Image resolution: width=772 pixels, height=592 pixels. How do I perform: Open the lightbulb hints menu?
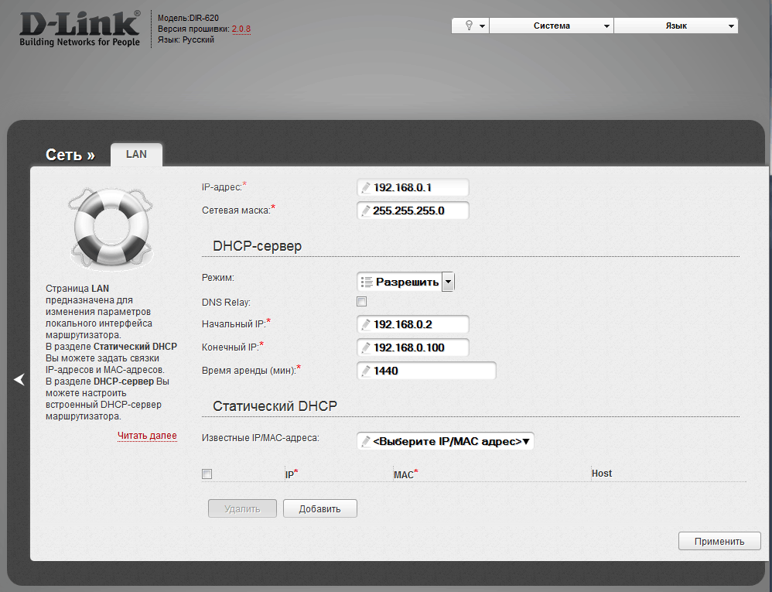coord(470,26)
